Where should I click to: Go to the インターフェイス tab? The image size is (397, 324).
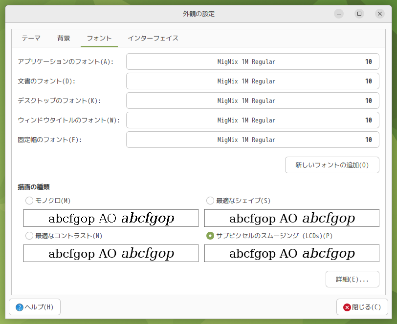(x=153, y=38)
